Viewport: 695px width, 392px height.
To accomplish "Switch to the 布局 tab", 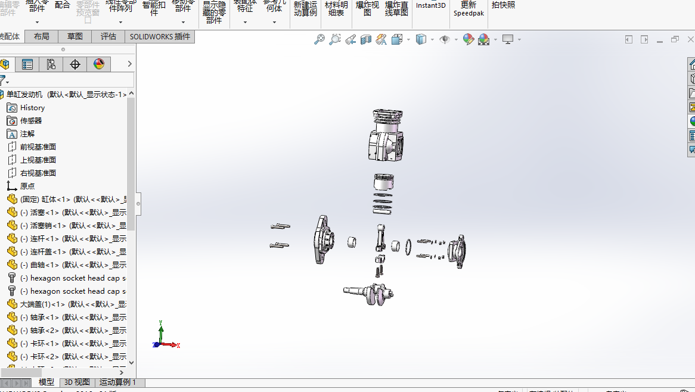I will pos(42,36).
